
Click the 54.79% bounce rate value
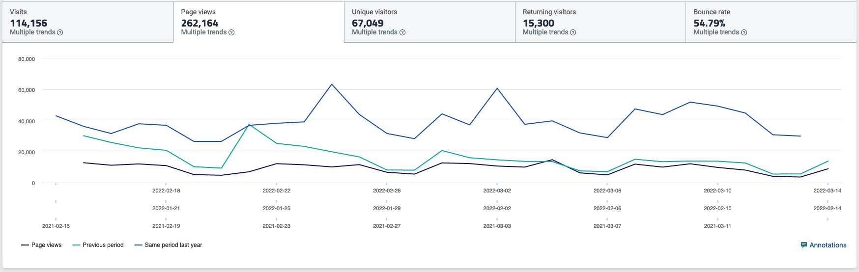click(709, 23)
